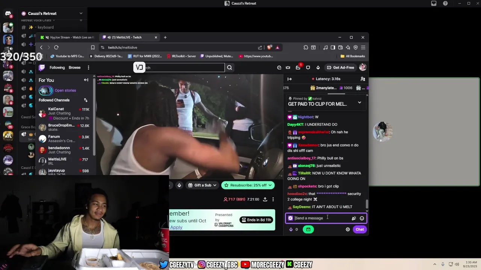Submit with the Twitch search magnifier button
Screen dimensions: 481x270
point(230,67)
